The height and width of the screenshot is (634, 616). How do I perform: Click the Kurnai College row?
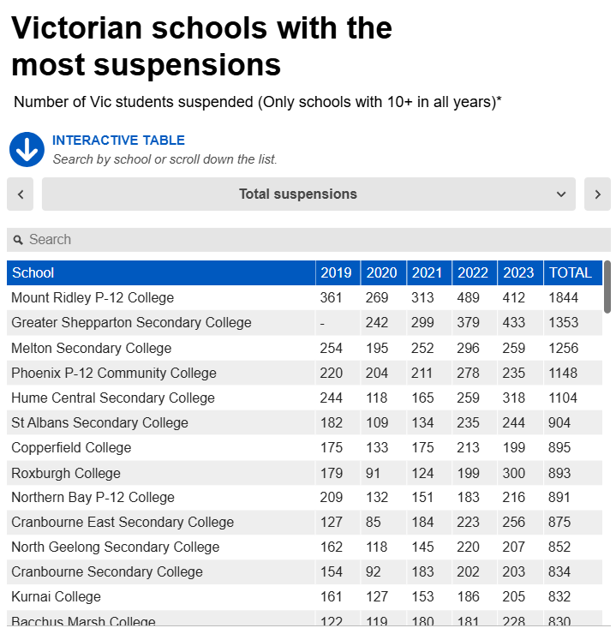tap(304, 597)
